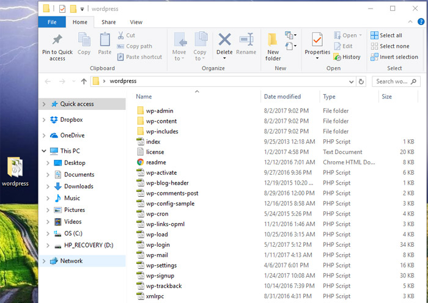Click the Paste clipboard icon

[x=105, y=40]
